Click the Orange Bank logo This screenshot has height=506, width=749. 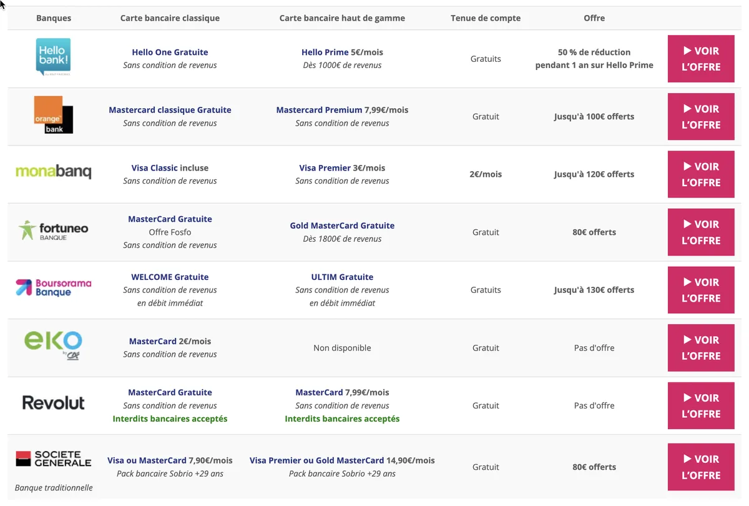tap(54, 114)
